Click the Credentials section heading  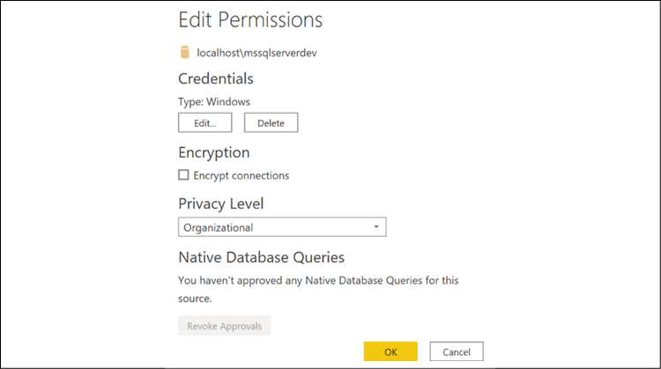coord(216,79)
